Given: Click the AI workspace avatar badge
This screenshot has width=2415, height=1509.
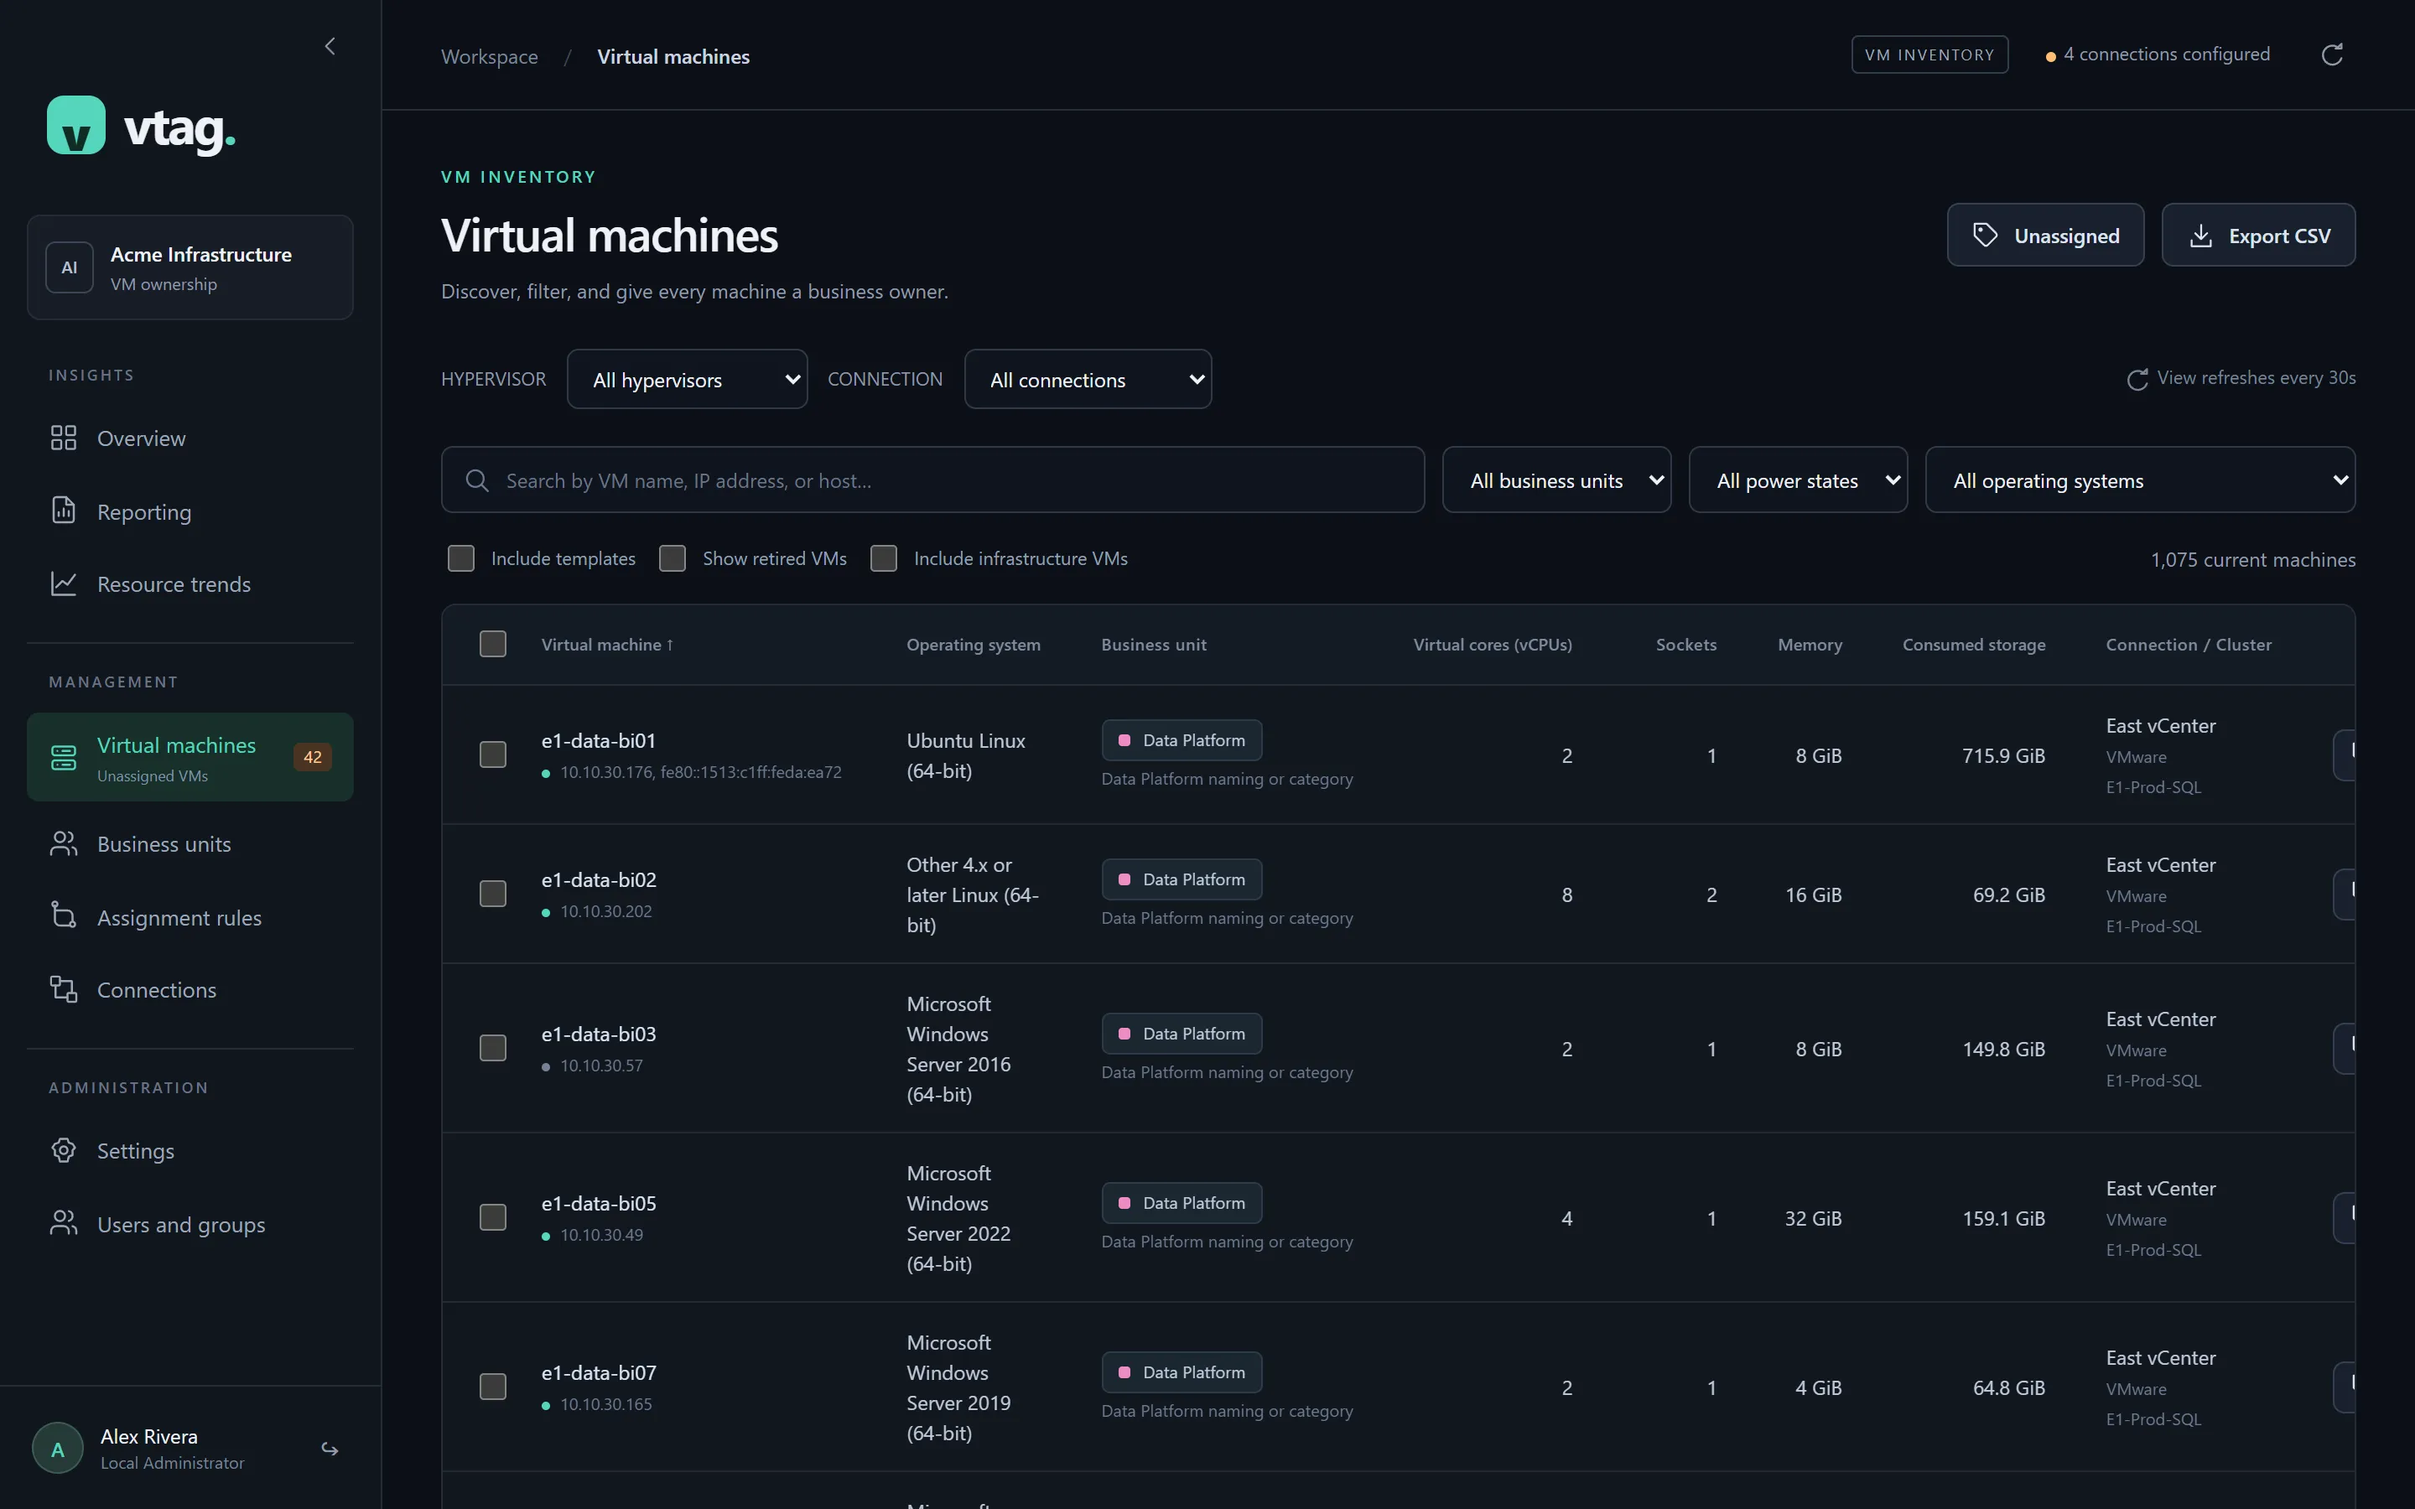Looking at the screenshot, I should pos(70,267).
